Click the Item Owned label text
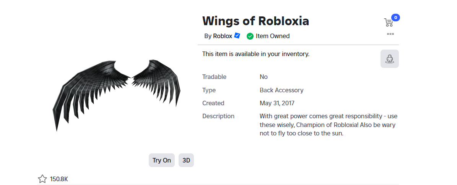Image resolution: width=457 pixels, height=185 pixels. pyautogui.click(x=273, y=36)
